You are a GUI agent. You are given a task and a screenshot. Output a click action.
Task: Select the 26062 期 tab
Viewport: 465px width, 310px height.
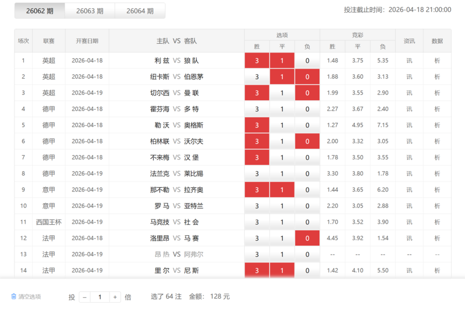pos(39,11)
